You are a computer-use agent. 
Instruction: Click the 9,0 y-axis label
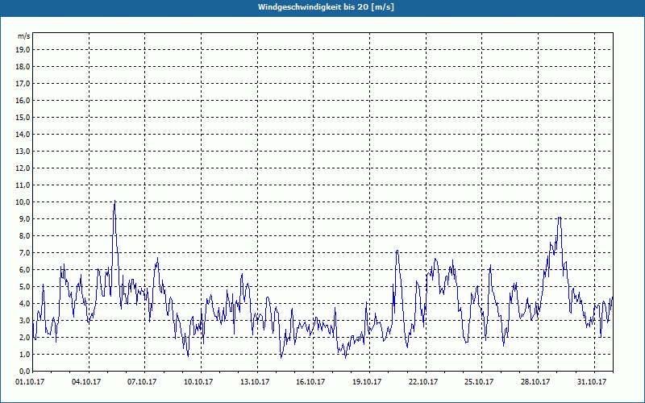pos(24,218)
